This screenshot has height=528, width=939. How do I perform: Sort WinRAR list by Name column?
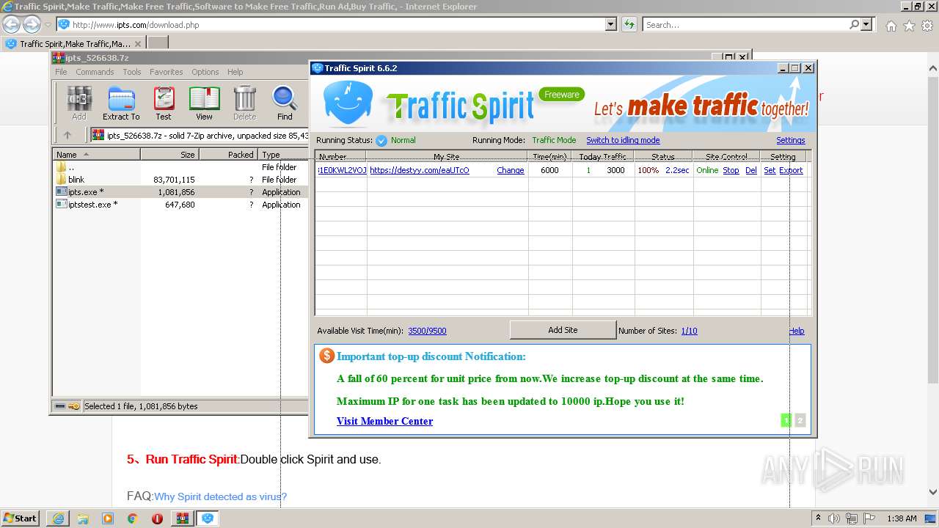[x=96, y=155]
